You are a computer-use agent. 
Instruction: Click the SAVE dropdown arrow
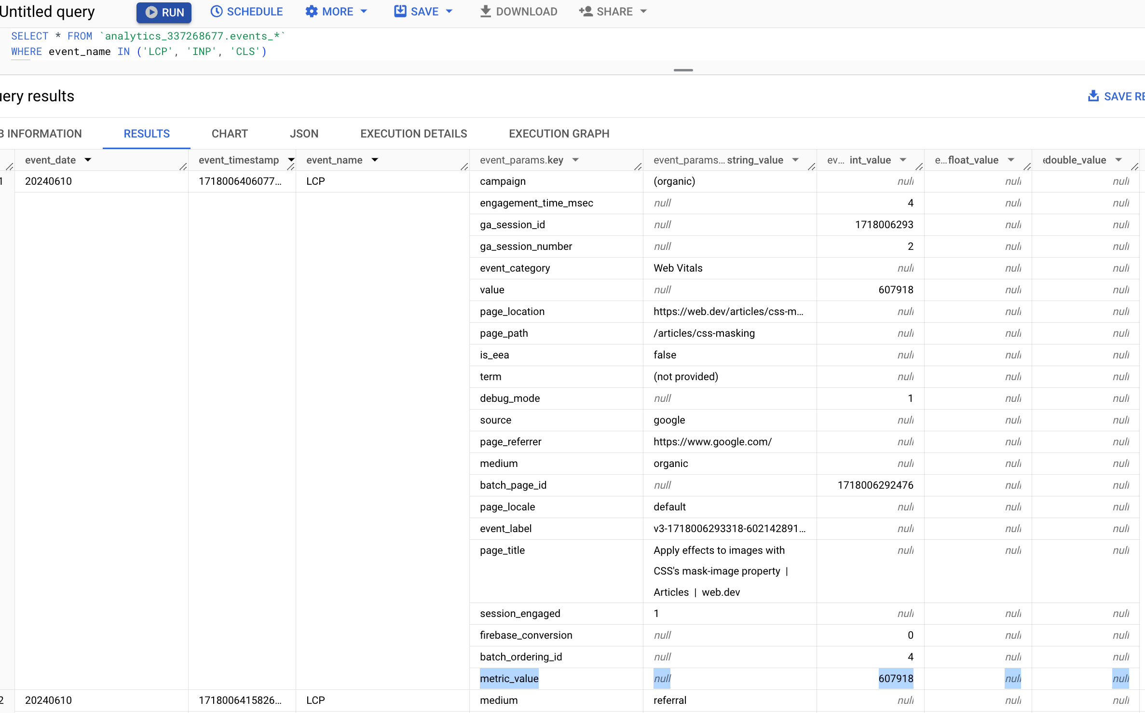click(450, 12)
